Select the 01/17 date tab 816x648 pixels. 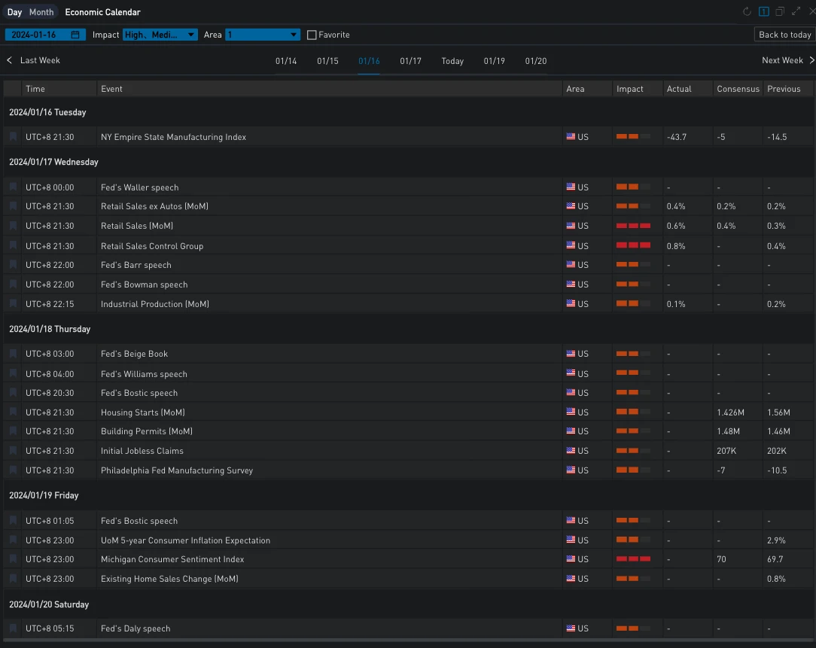point(410,61)
